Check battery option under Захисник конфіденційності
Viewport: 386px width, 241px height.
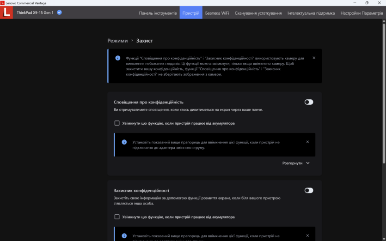pyautogui.click(x=117, y=217)
